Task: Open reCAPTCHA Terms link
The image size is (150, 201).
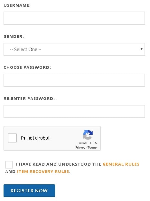Action: click(92, 148)
